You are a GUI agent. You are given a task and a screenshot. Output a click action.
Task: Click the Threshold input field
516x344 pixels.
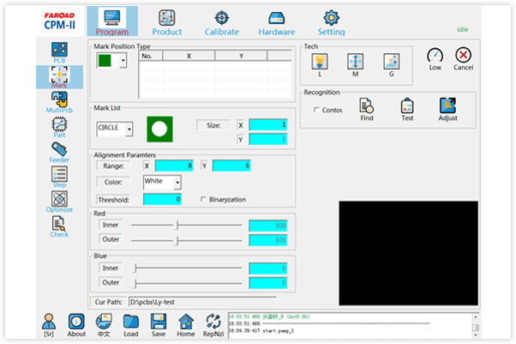point(162,199)
